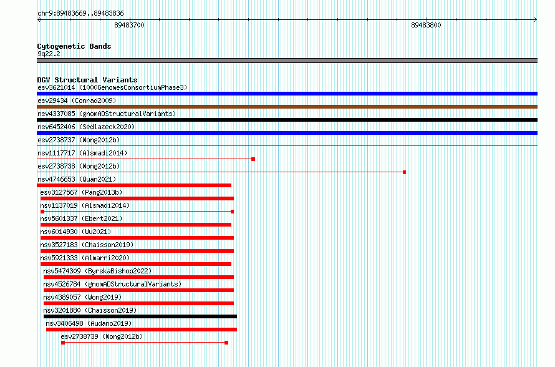Open variant nsv6014930 (Wu2021) label
The height and width of the screenshot is (367, 555).
click(x=75, y=232)
